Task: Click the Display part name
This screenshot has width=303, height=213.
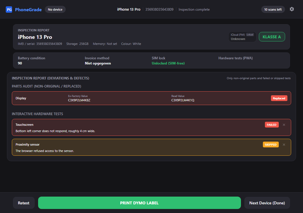Action: tap(21, 98)
